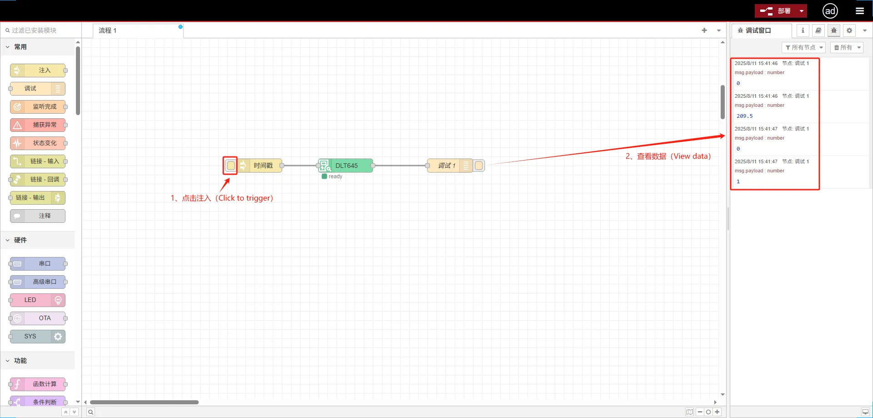Toggle the navigator map view icon
Viewport: 873px width, 418px height.
click(x=689, y=412)
